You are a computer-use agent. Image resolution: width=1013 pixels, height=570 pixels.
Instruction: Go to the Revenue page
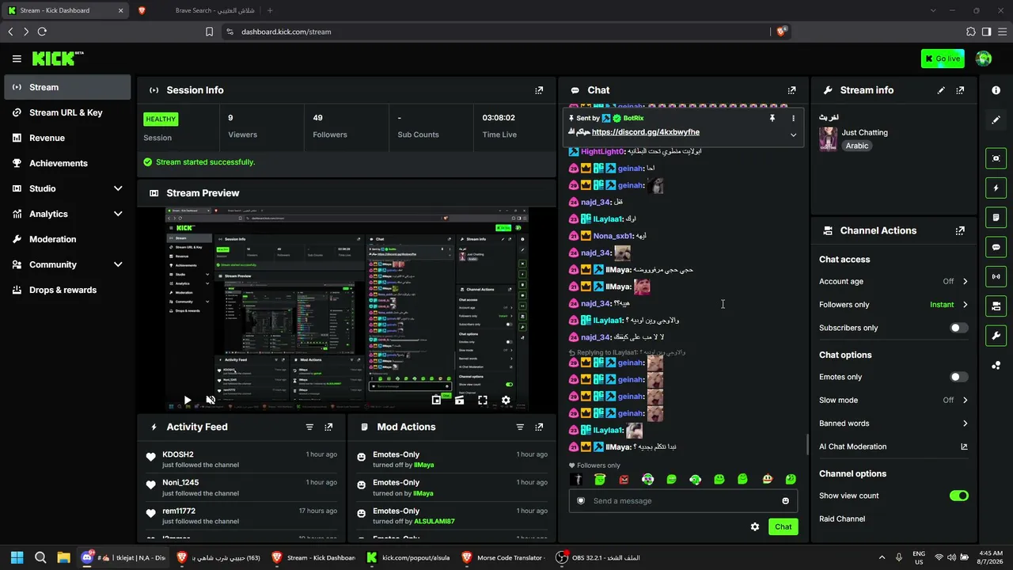pos(67,138)
